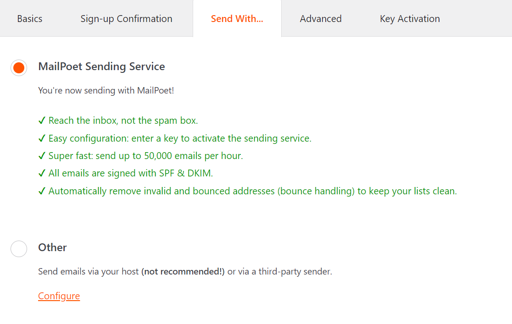Click the checkmark beside bounce handling benefit
Image resolution: width=512 pixels, height=324 pixels.
[x=42, y=191]
